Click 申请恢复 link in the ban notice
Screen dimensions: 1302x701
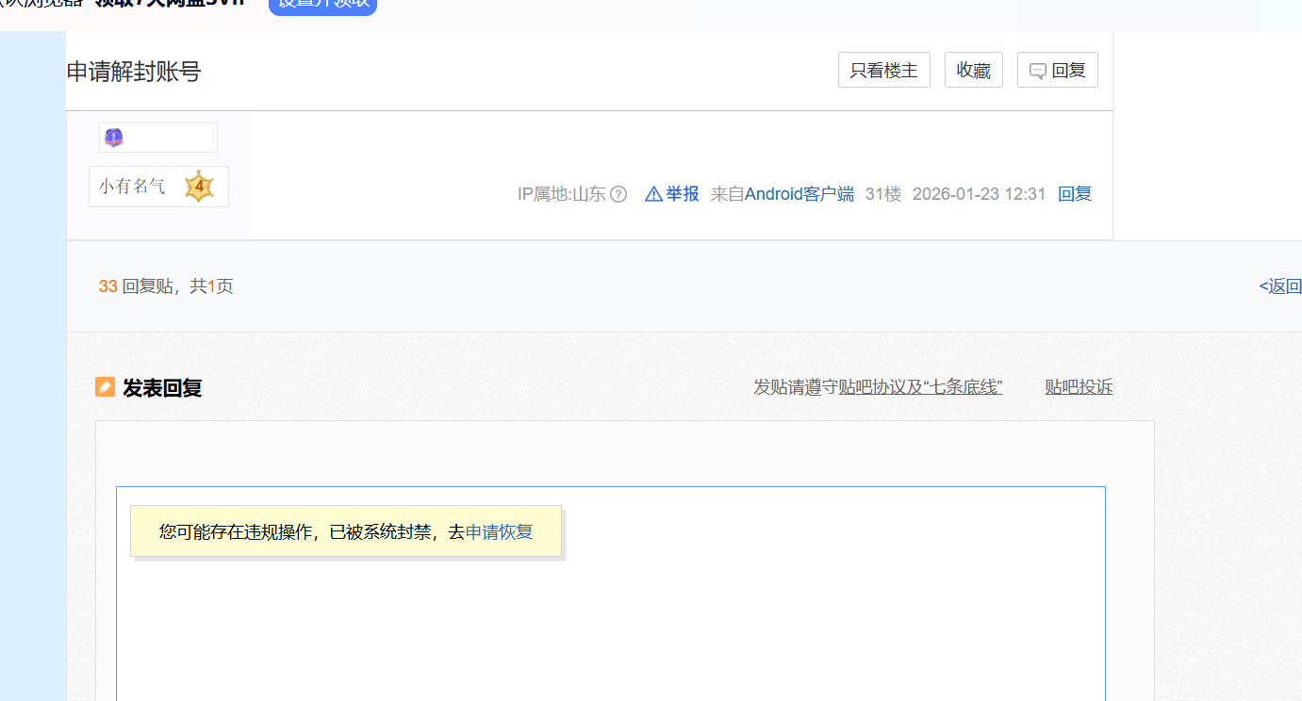(x=499, y=532)
